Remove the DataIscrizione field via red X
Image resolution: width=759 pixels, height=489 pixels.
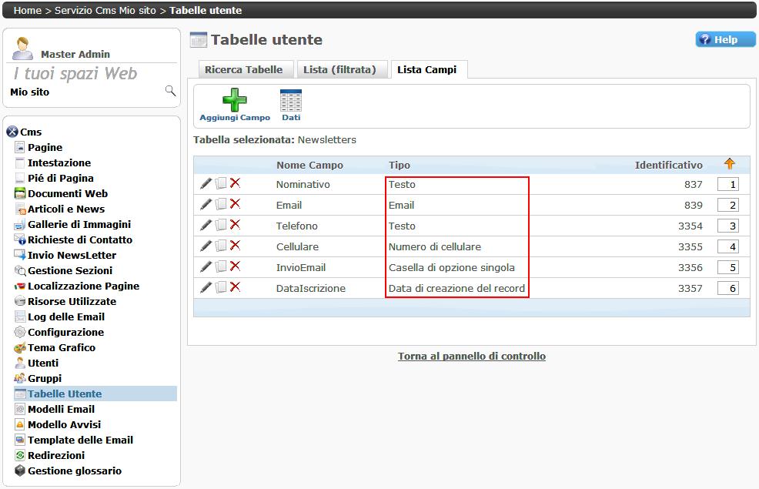click(x=235, y=288)
